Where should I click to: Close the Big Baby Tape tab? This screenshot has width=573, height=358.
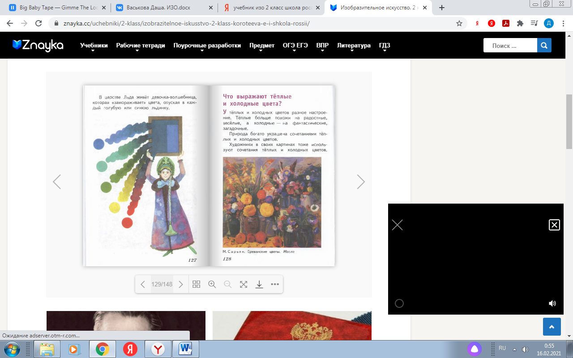coord(103,8)
